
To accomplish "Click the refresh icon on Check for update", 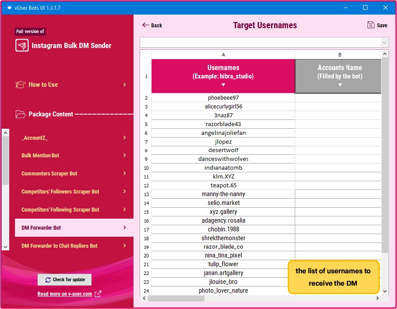I will [x=48, y=279].
